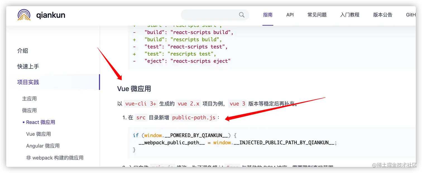Click the "react-scripts test" diff line
Viewport: 422px width, 173px height.
click(x=180, y=47)
